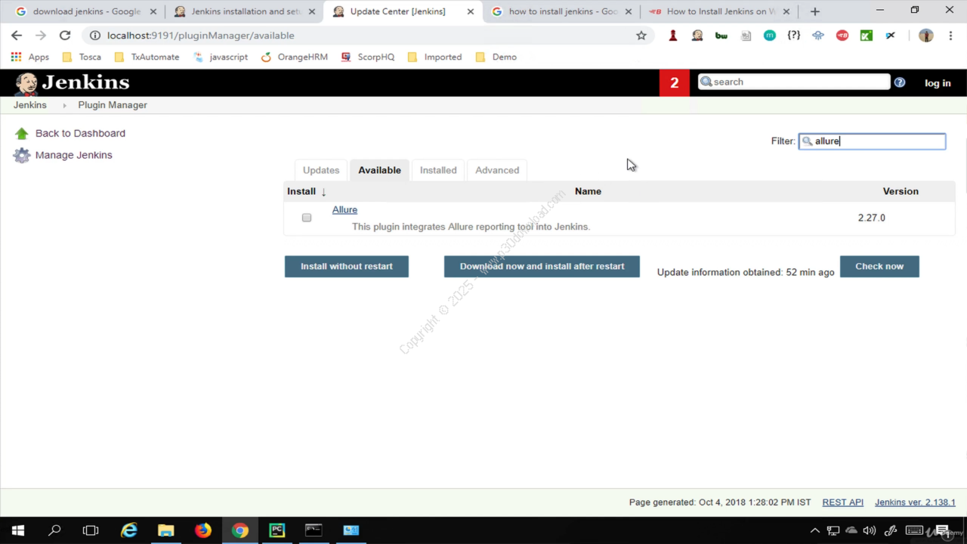Open the REST API footer link
Image resolution: width=967 pixels, height=544 pixels.
(842, 502)
